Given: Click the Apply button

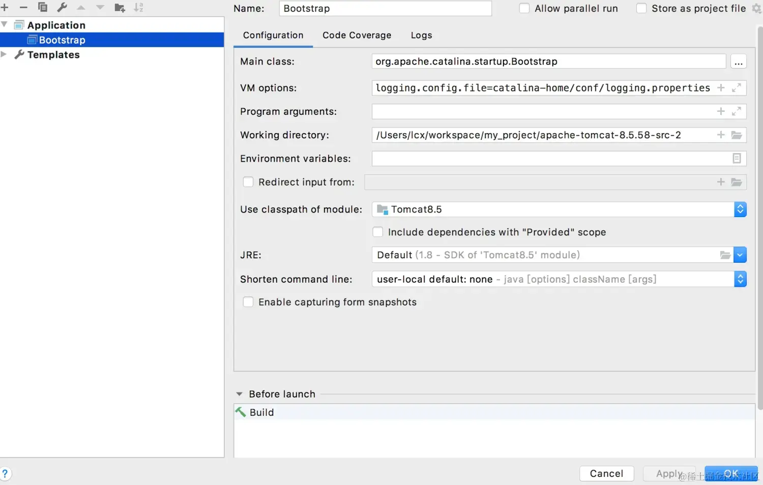Looking at the screenshot, I should [669, 474].
